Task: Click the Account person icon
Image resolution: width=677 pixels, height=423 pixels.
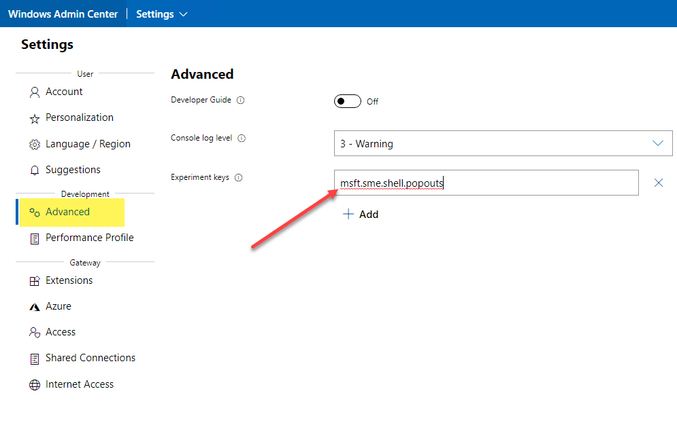Action: click(x=35, y=92)
